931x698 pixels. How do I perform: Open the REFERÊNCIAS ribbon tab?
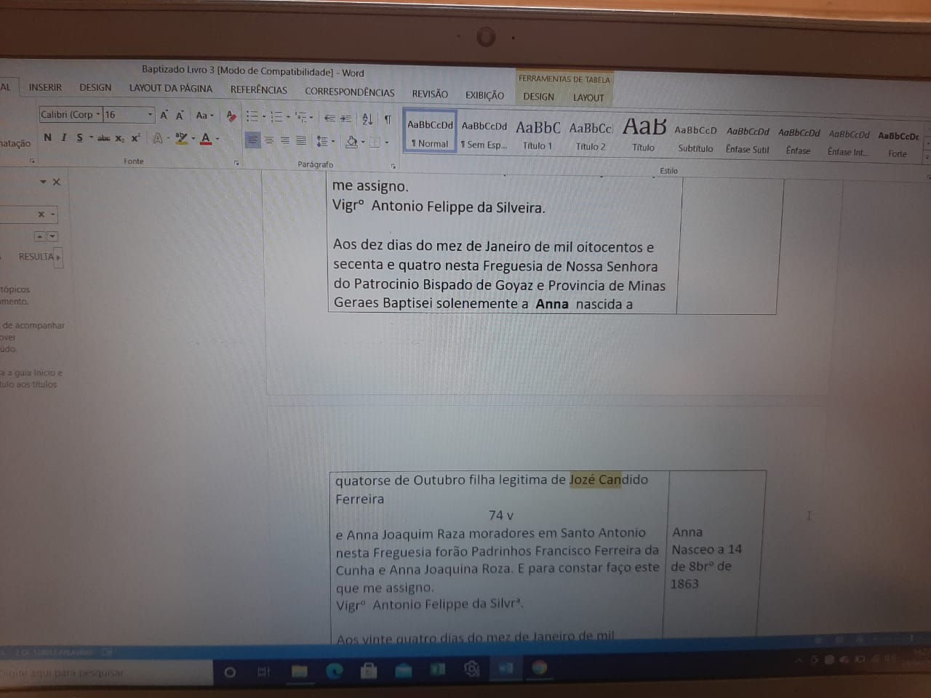click(x=258, y=90)
